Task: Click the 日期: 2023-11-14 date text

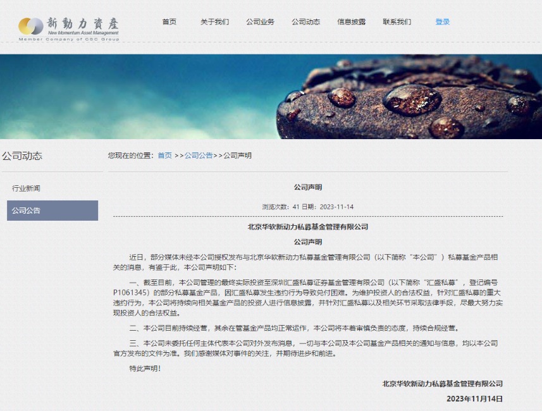Action: [328, 207]
